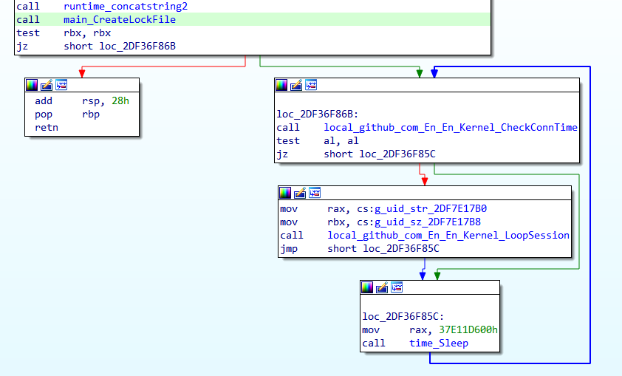
Task: Click the edit icon on the LoopSession block
Action: point(300,193)
